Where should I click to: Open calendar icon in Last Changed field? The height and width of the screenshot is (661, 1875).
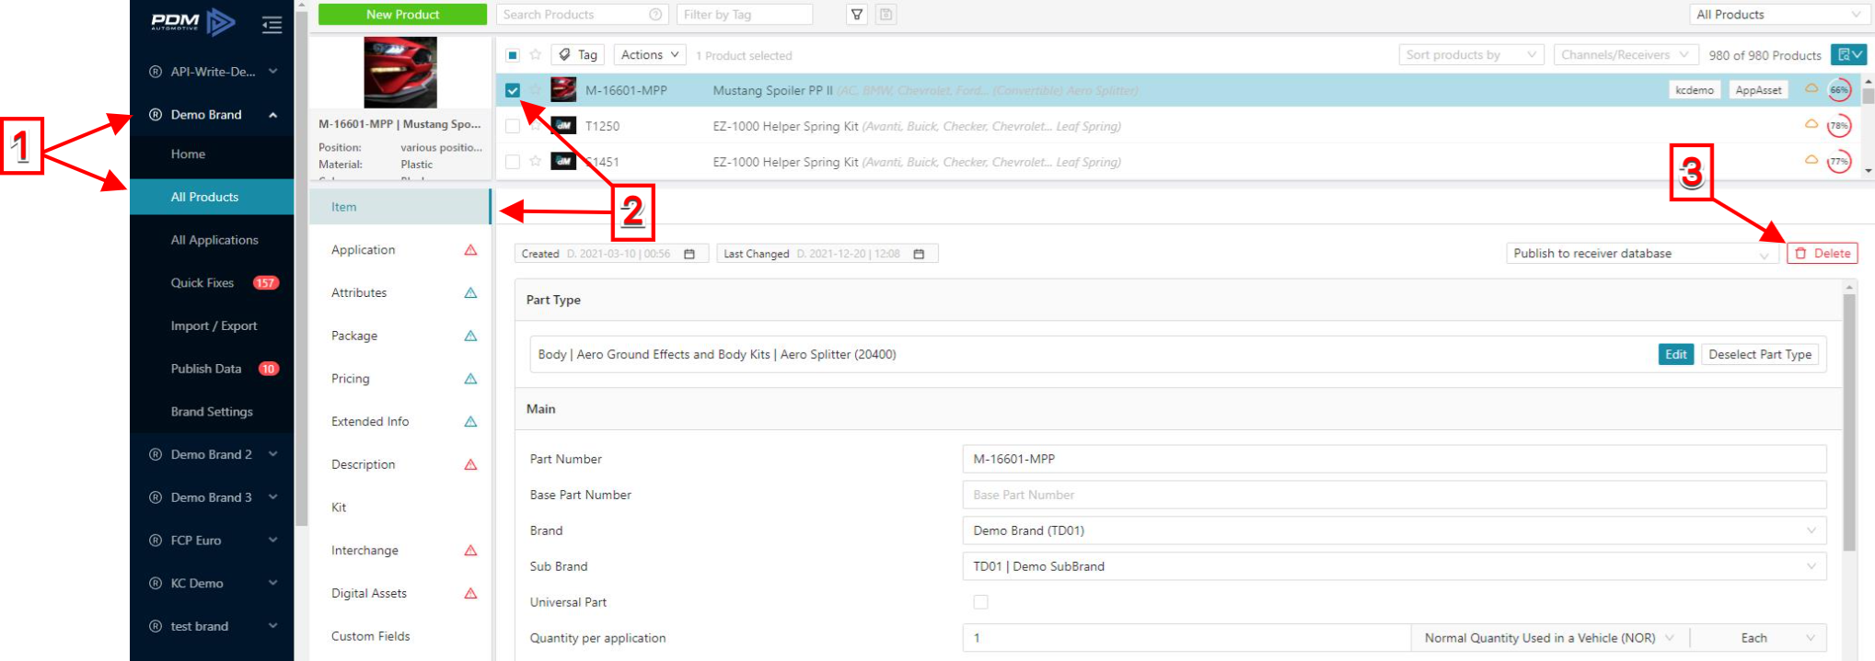pos(919,254)
